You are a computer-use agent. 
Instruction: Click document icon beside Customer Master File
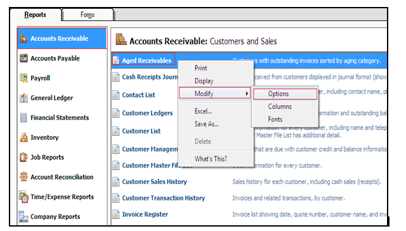pos(116,165)
